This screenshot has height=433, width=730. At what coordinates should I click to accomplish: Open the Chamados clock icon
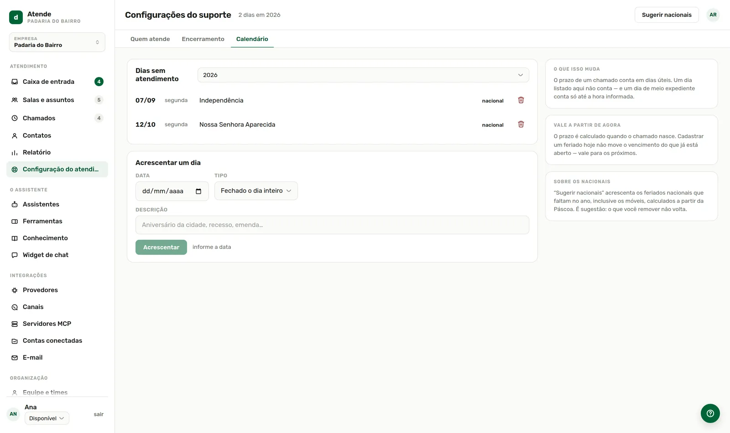[x=15, y=118]
